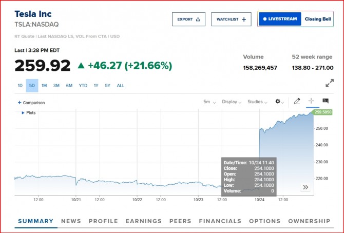Select the 5Y time range
The height and width of the screenshot is (233, 344).
click(x=108, y=86)
